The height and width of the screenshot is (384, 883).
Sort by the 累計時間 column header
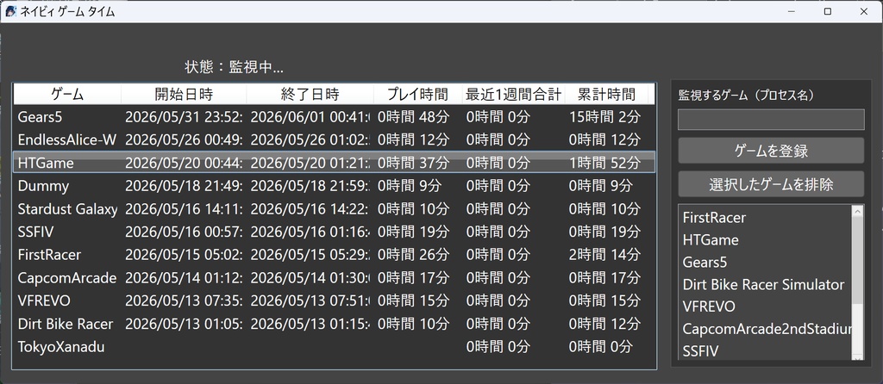(606, 94)
